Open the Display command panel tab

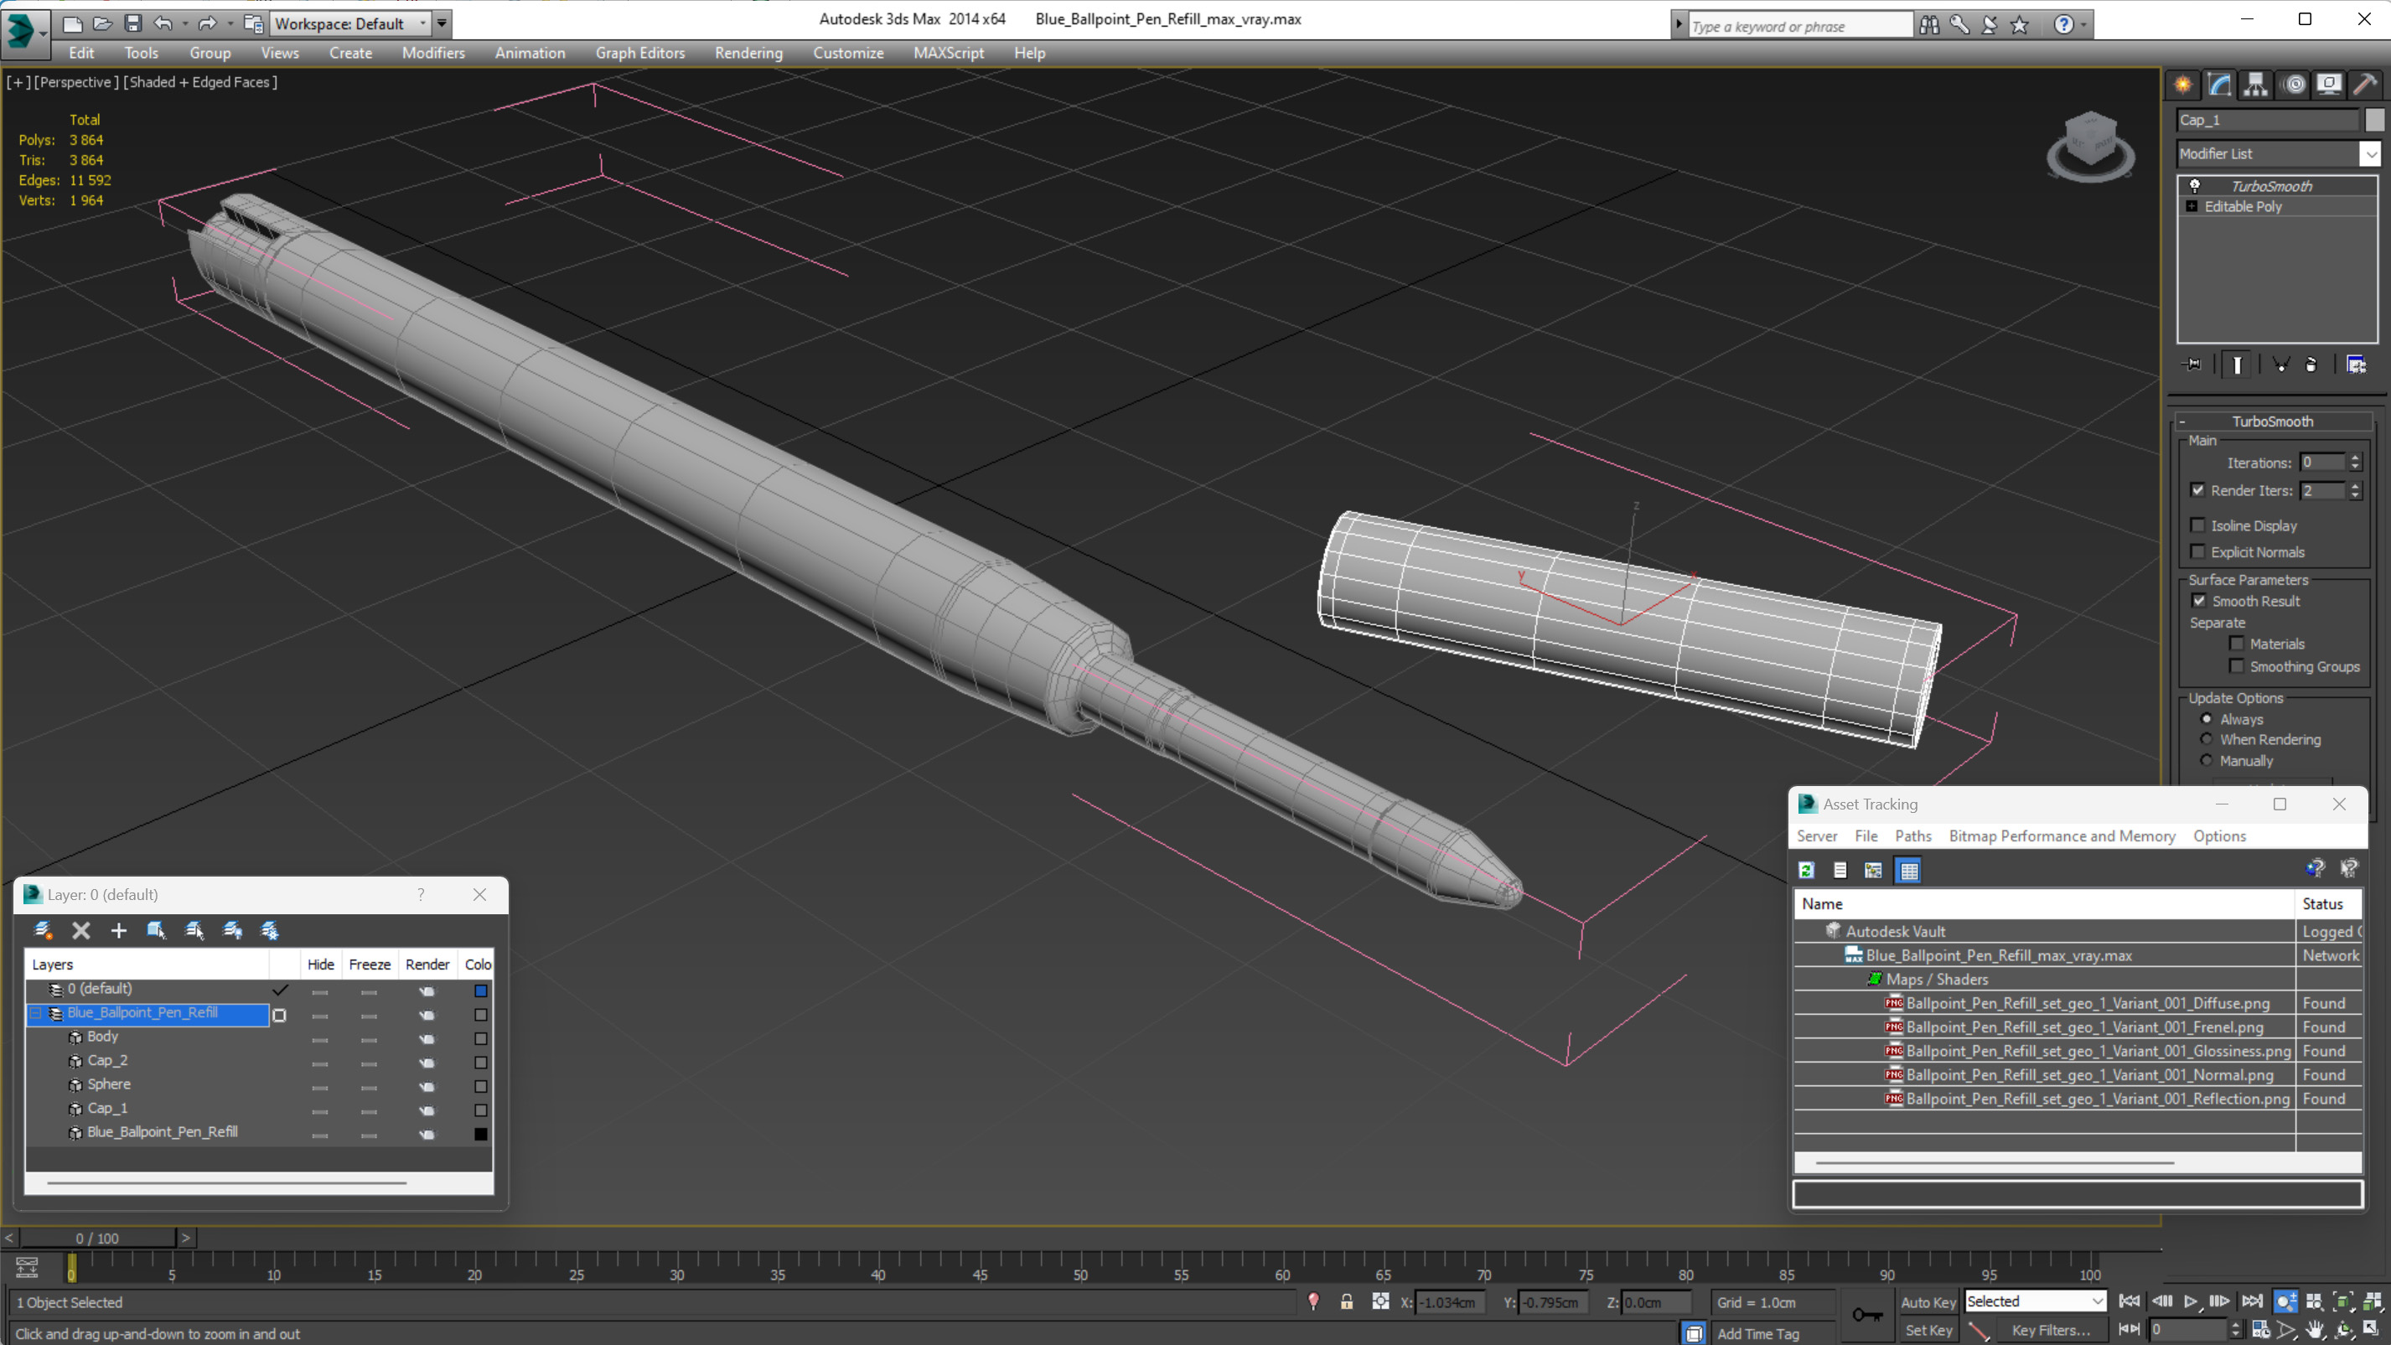2329,85
